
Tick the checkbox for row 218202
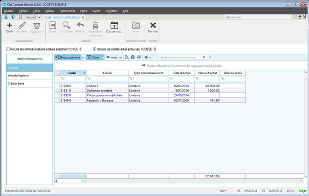point(57,86)
